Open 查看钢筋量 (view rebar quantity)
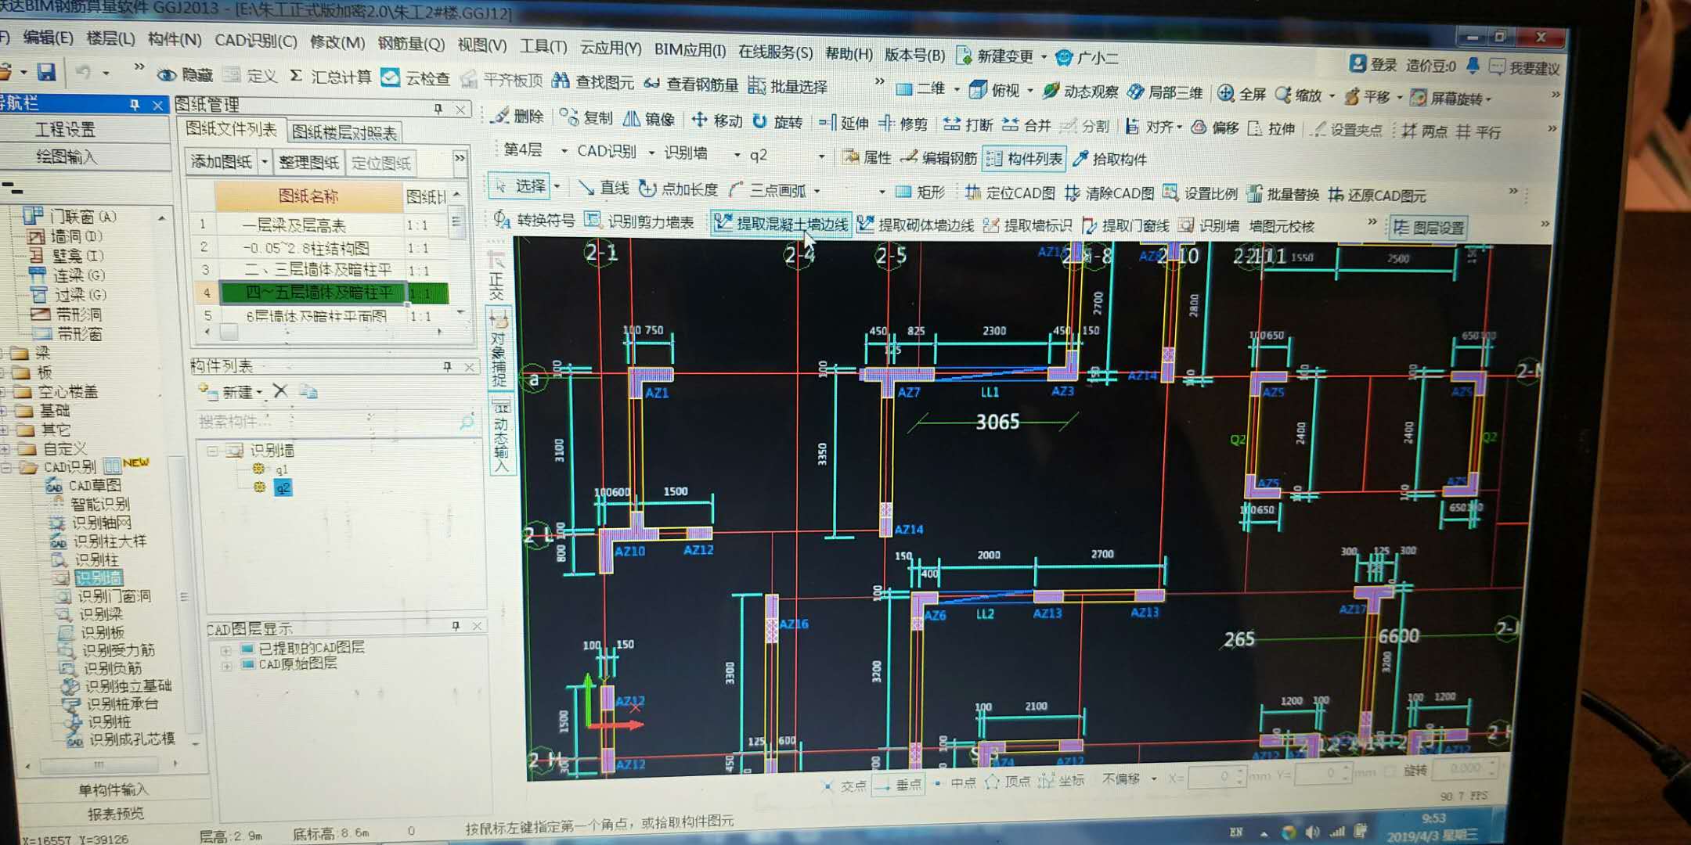This screenshot has height=845, width=1691. (x=691, y=84)
